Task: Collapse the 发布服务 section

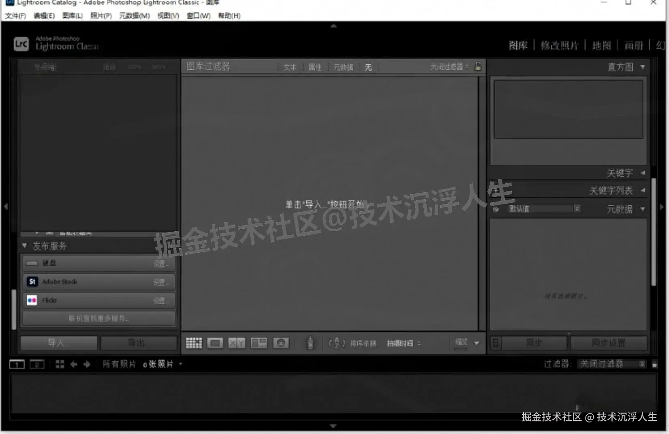Action: (x=24, y=245)
